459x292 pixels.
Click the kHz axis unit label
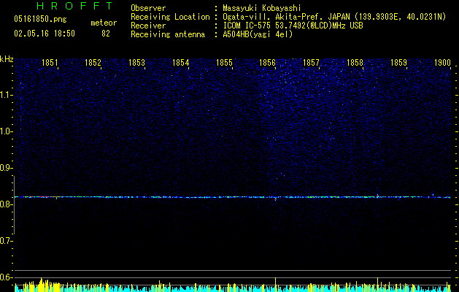click(x=7, y=59)
